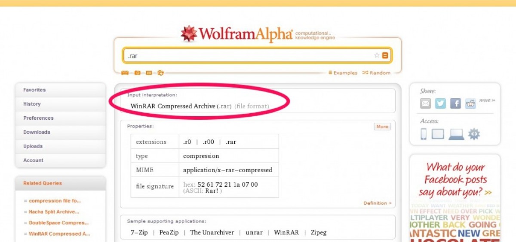Image resolution: width=516 pixels, height=242 pixels.
Task: Open related query DoubleSpace Compres...
Action: click(x=58, y=223)
